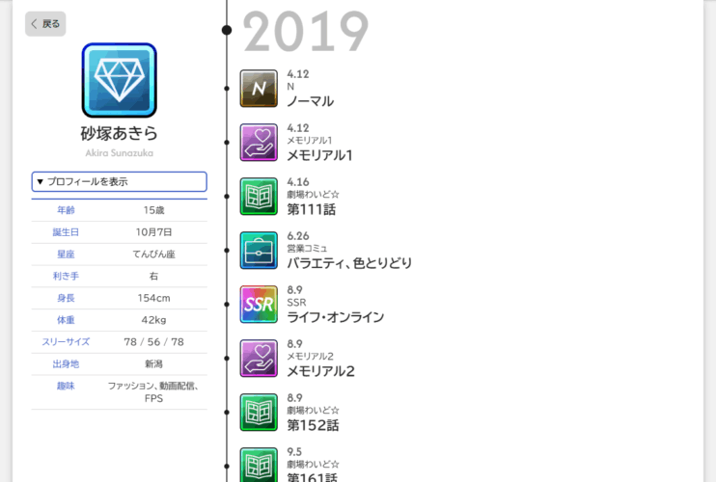Image resolution: width=716 pixels, height=482 pixels.
Task: Go back with the 戻る button
Action: coord(45,24)
